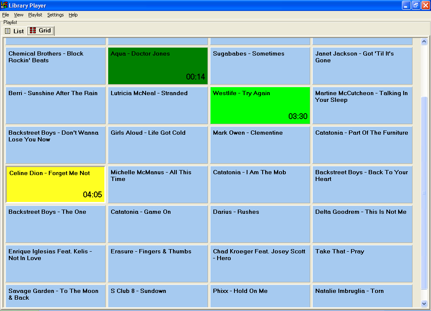
Task: Select Catatonia - I Am The Mob
Action: pos(260,185)
